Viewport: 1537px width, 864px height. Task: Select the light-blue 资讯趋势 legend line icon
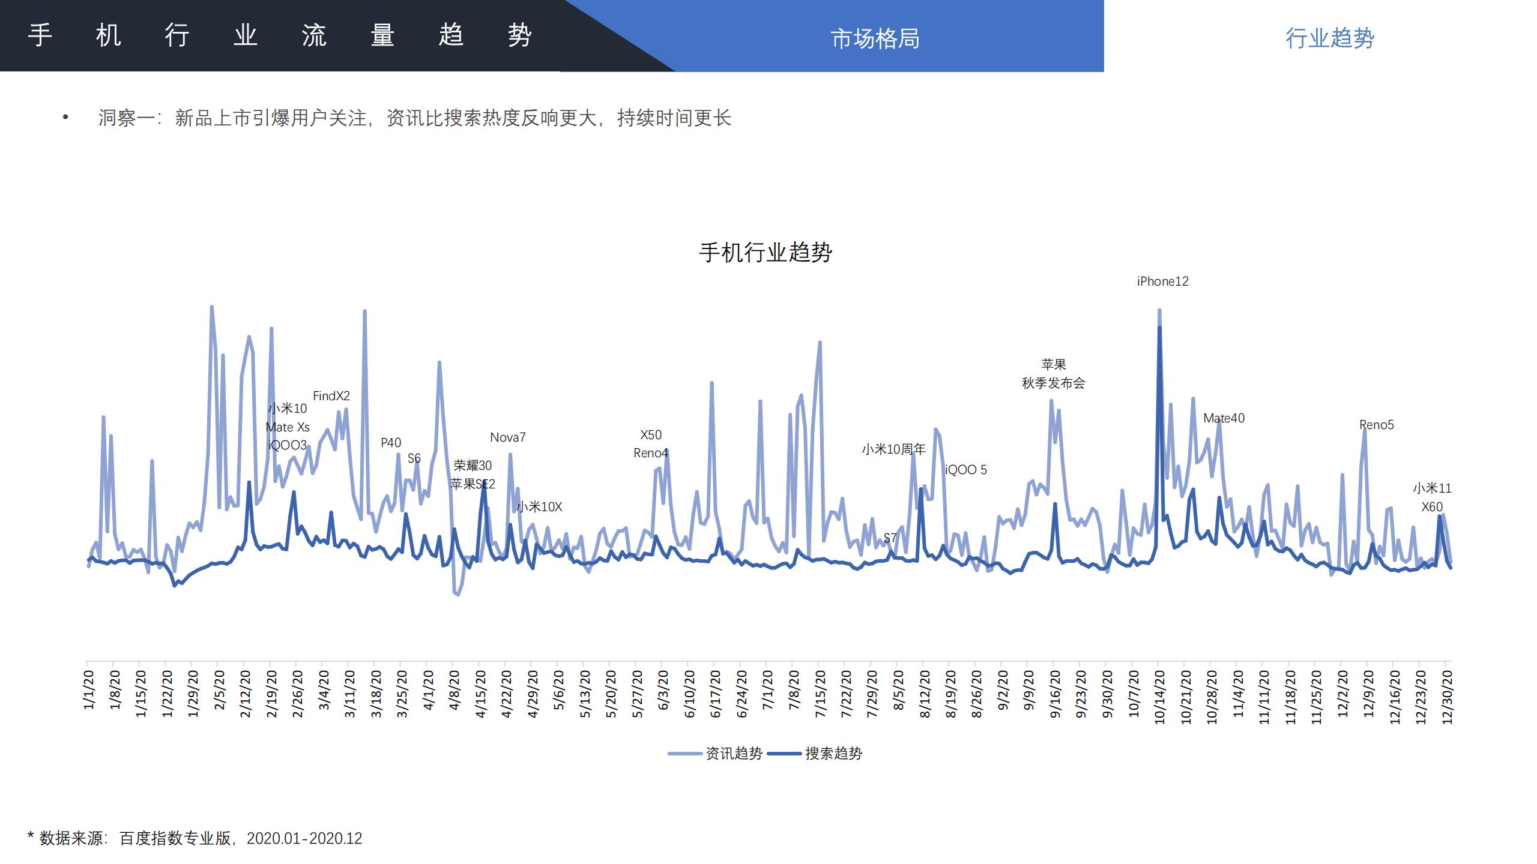[x=684, y=754]
